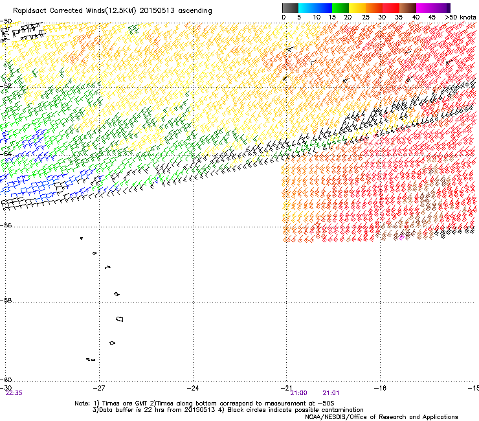Viewport: 479px width, 421px height.
Task: Click the latitude label '-58'
Action: [x=6, y=301]
